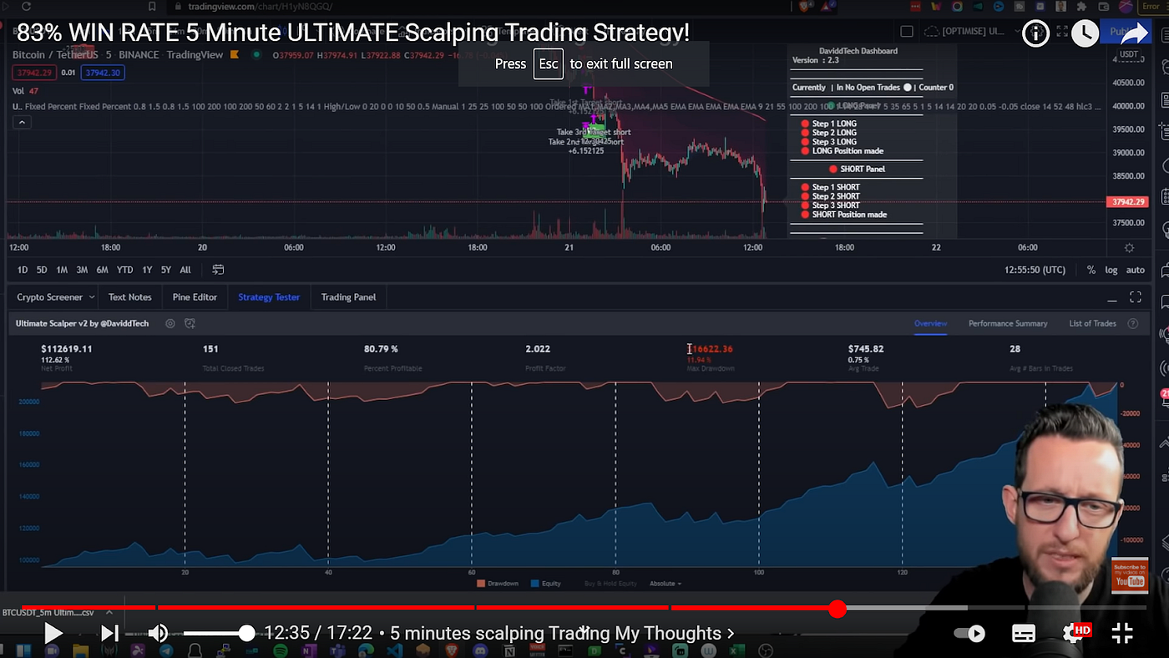This screenshot has height=658, width=1169.
Task: Open the Pine Editor tab
Action: (x=195, y=296)
